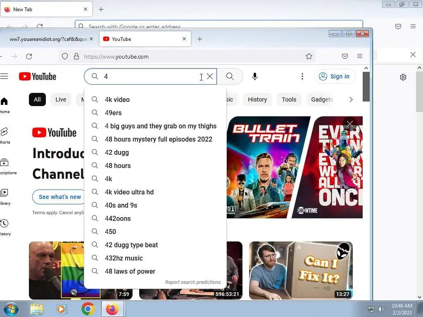Save to Pocket in front Firefox window
The height and width of the screenshot is (317, 423).
[x=345, y=56]
